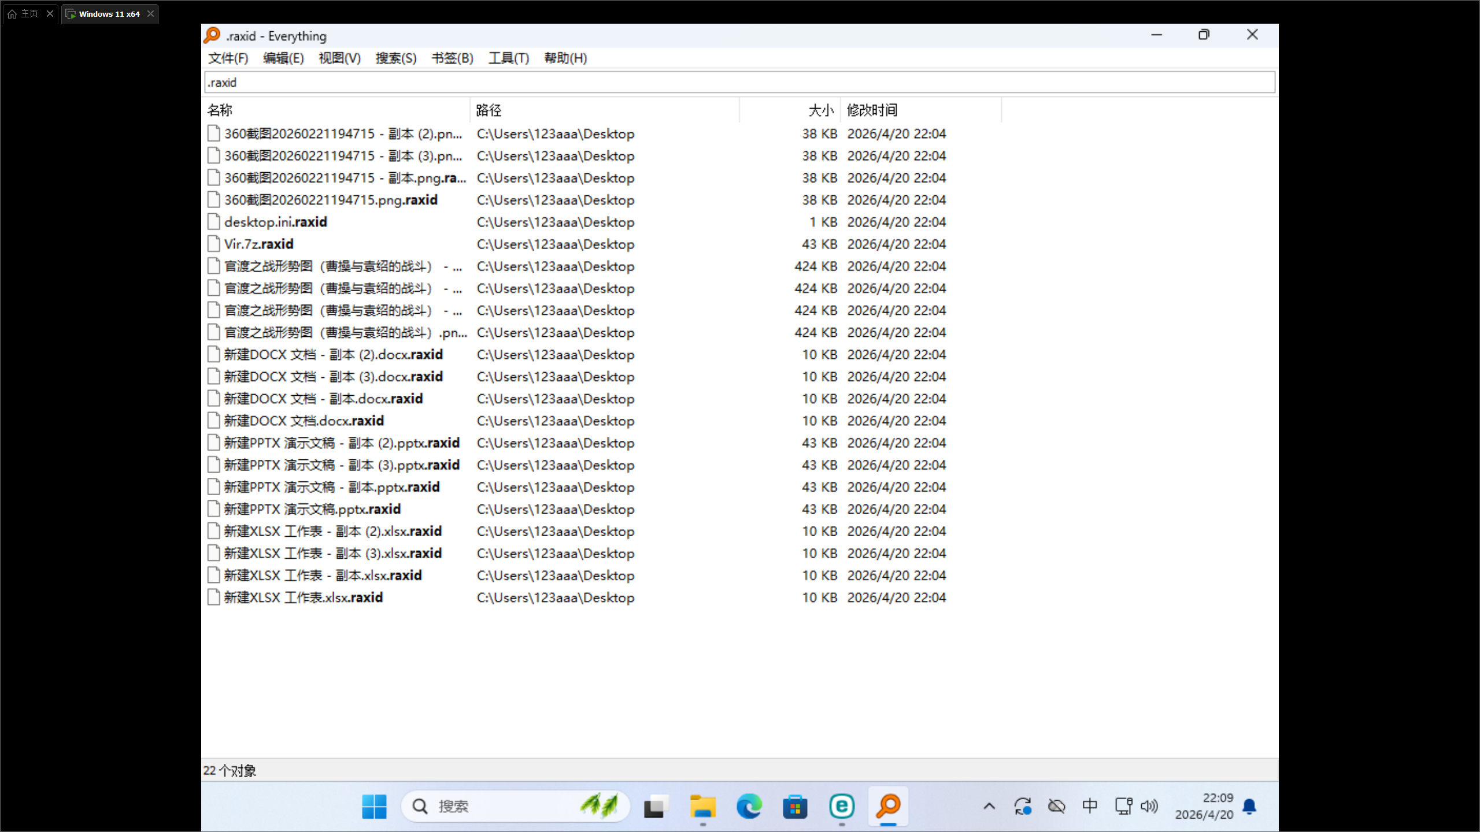Image resolution: width=1480 pixels, height=832 pixels.
Task: Toggle the Chinese IME input indicator
Action: point(1090,806)
